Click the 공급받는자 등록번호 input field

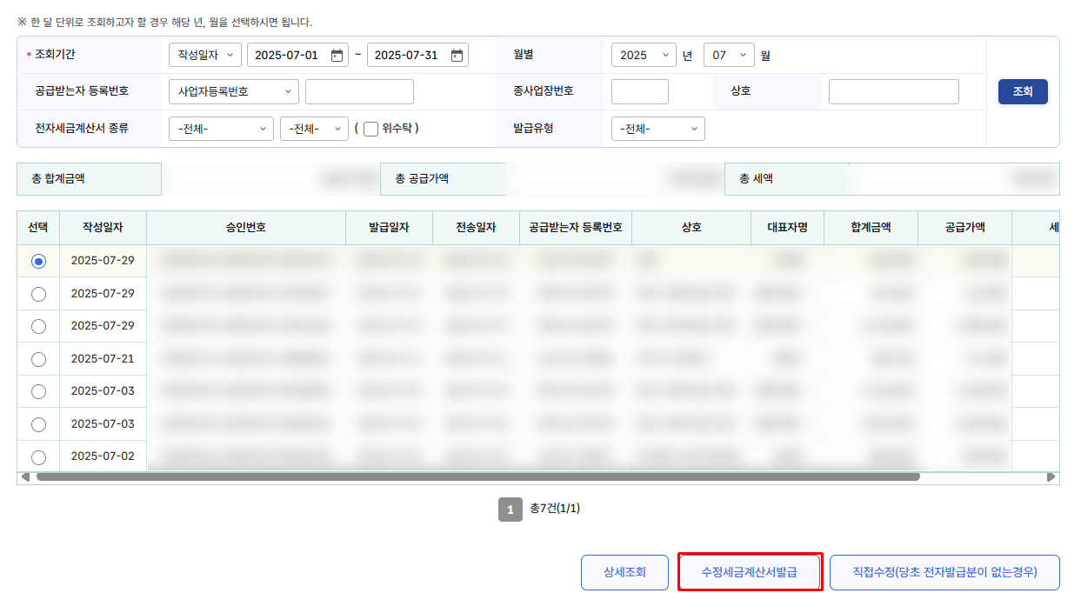click(x=359, y=91)
